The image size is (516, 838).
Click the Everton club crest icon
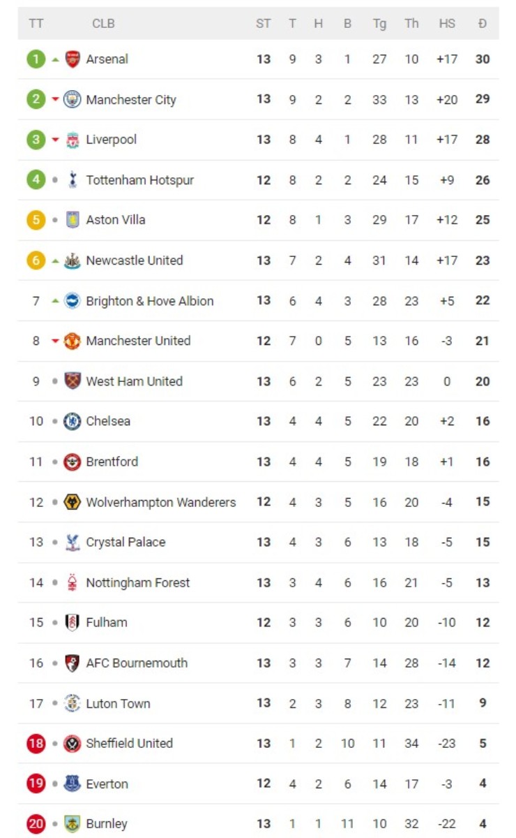click(73, 784)
